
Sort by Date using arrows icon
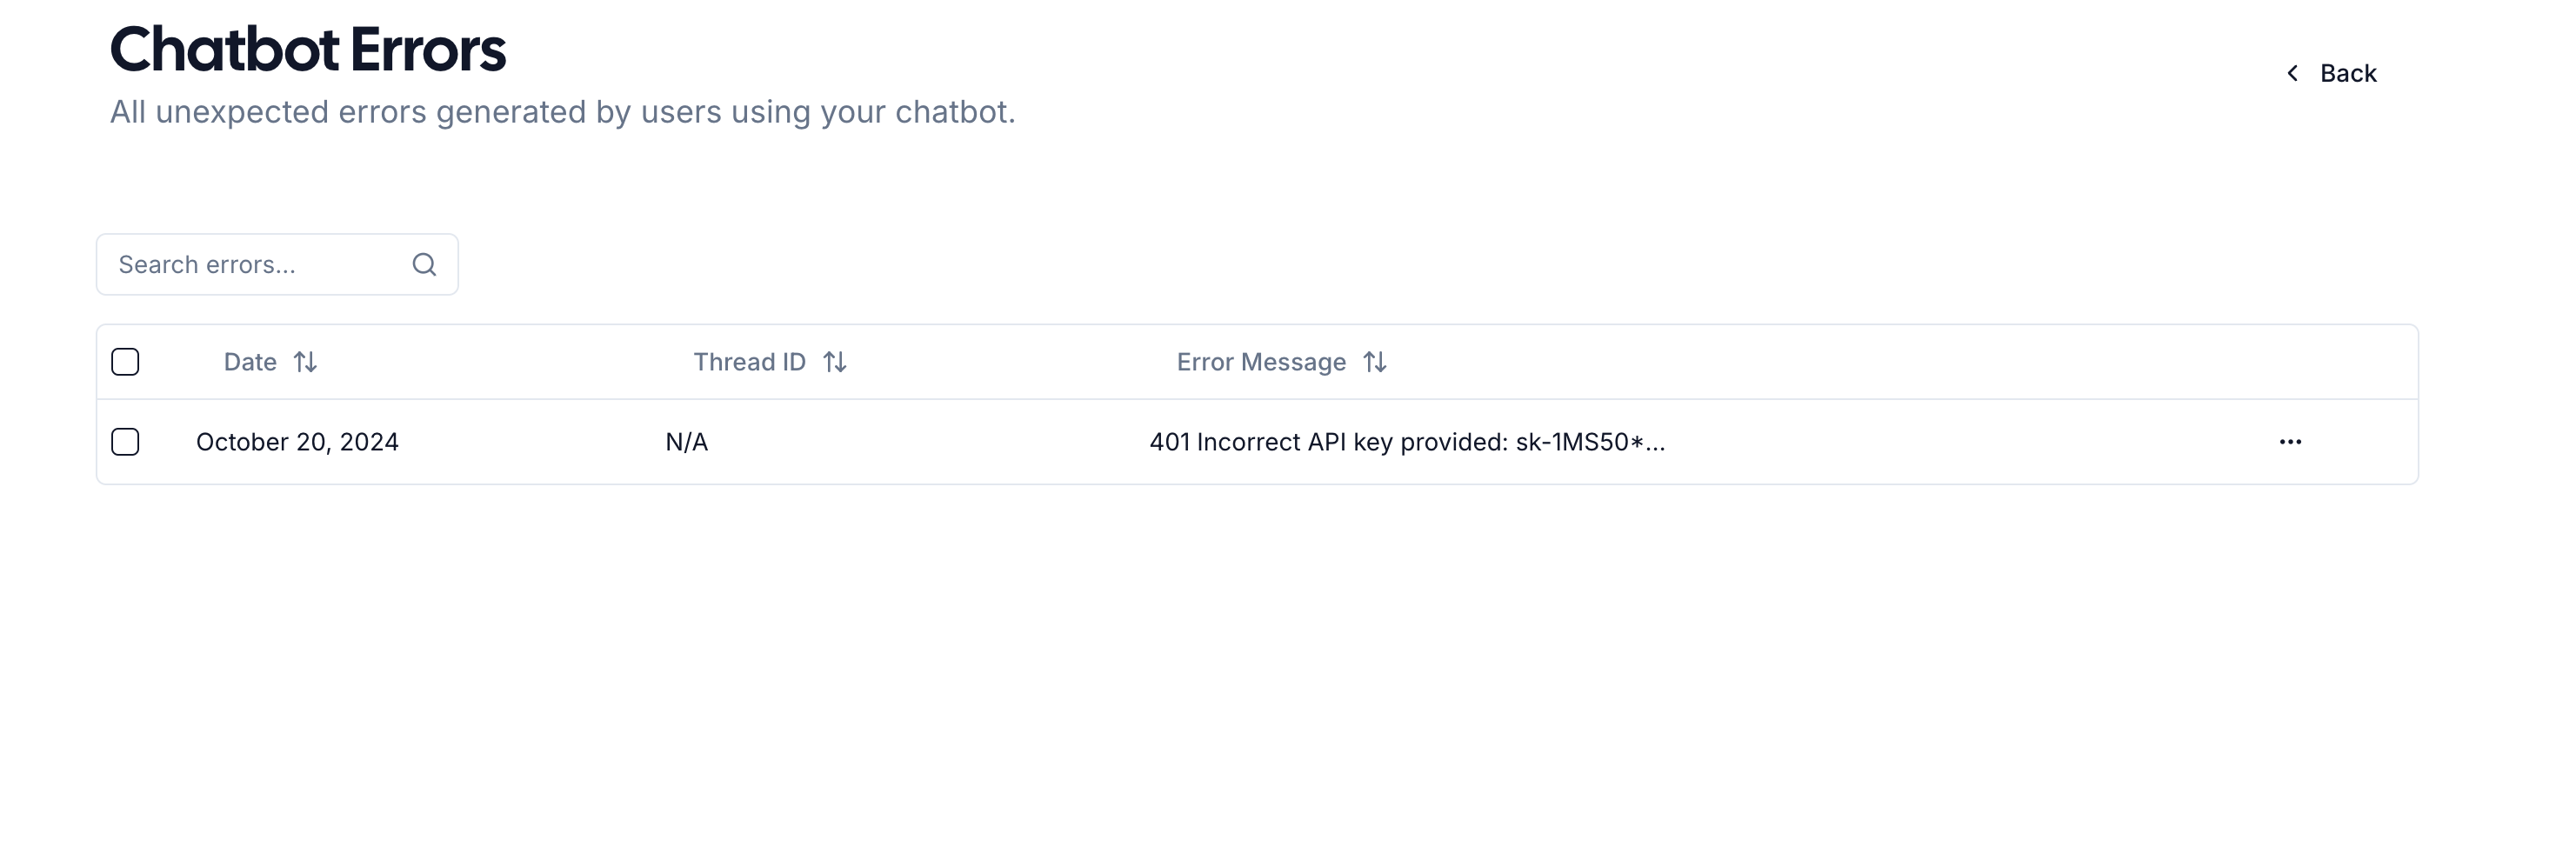[x=305, y=362]
